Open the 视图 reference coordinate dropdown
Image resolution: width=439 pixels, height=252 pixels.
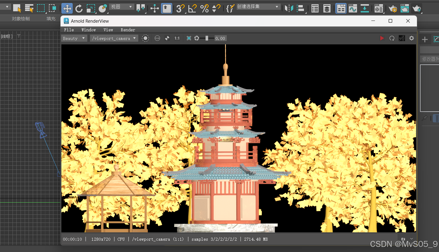pos(122,7)
